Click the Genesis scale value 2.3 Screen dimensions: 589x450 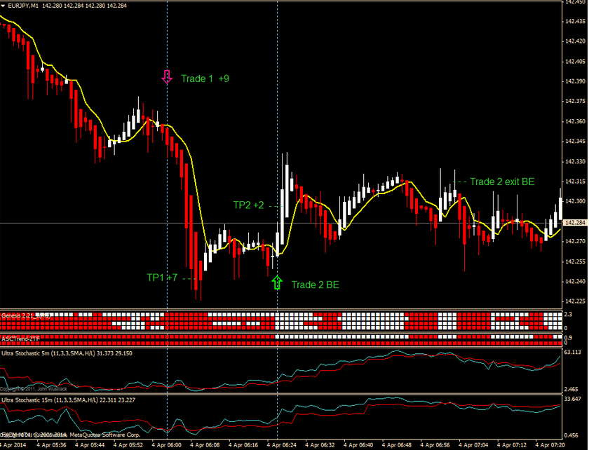pos(568,315)
